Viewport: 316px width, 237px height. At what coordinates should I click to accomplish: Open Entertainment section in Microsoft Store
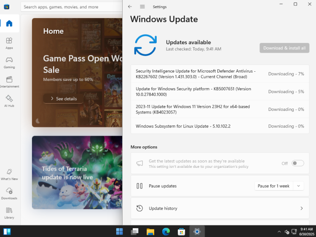coord(9,82)
